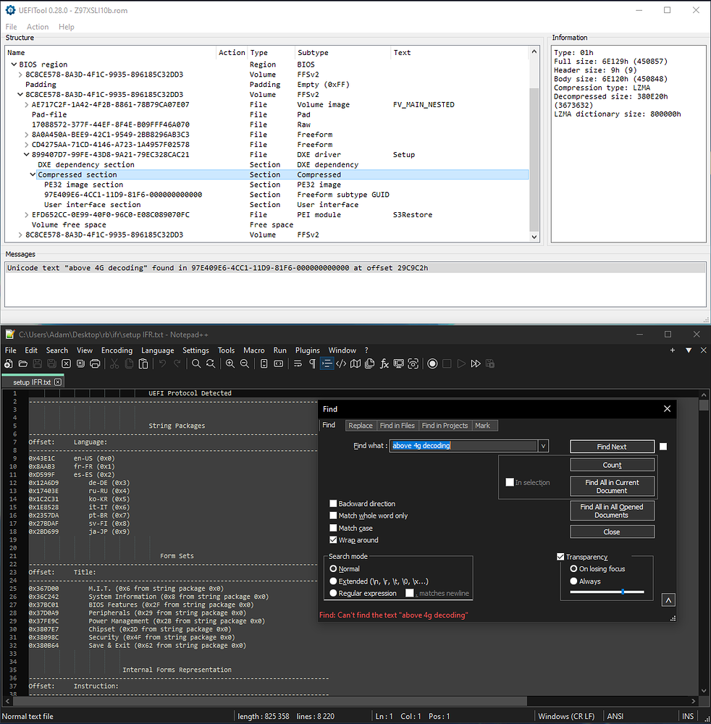The image size is (711, 724).
Task: Click Find All in All Opened Documents
Action: click(613, 510)
